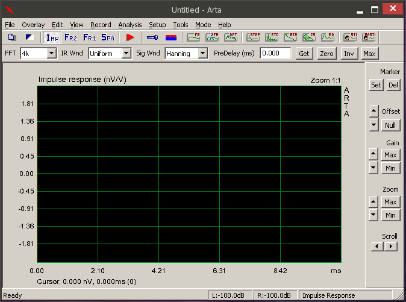Open the Overlay menu
The image size is (406, 302).
click(x=33, y=25)
